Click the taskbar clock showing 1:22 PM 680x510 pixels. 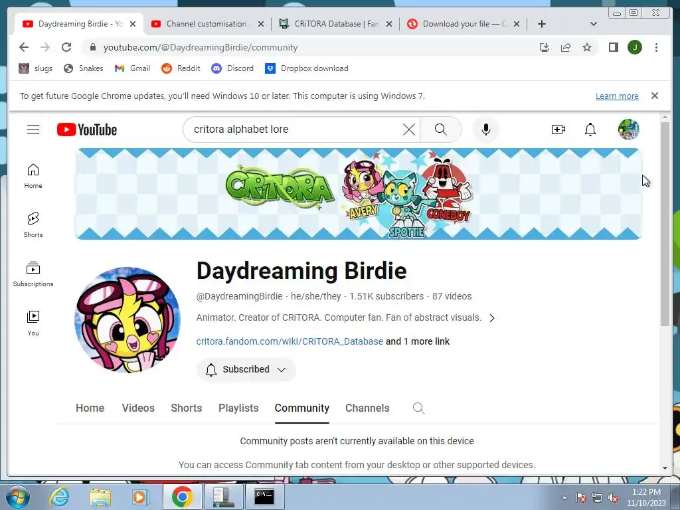click(x=646, y=497)
